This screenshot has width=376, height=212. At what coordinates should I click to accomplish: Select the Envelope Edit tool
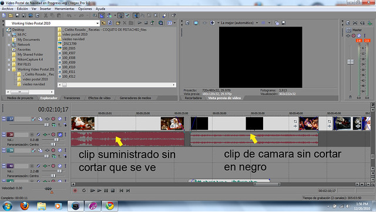(x=143, y=15)
